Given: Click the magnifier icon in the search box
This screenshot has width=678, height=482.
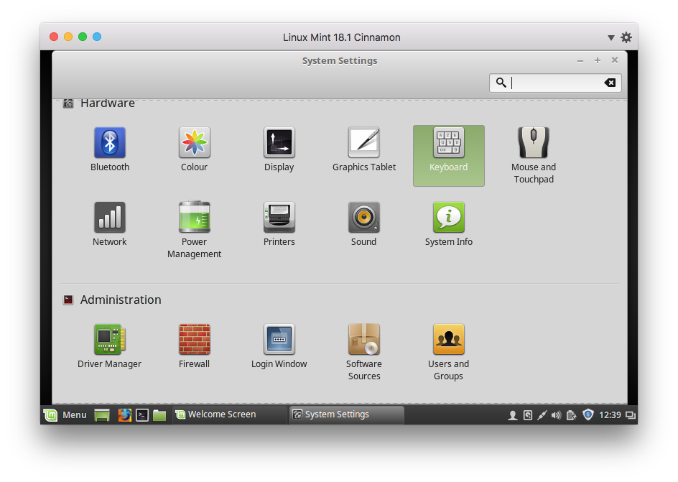Looking at the screenshot, I should tap(501, 82).
